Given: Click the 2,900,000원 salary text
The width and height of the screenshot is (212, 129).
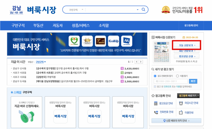Looking at the screenshot, I should click(x=132, y=77).
